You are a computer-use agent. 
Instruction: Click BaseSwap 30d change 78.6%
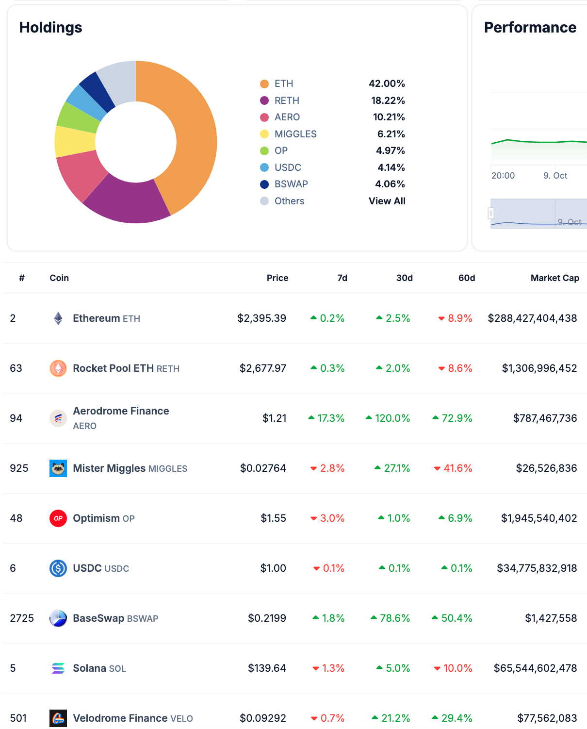(391, 618)
